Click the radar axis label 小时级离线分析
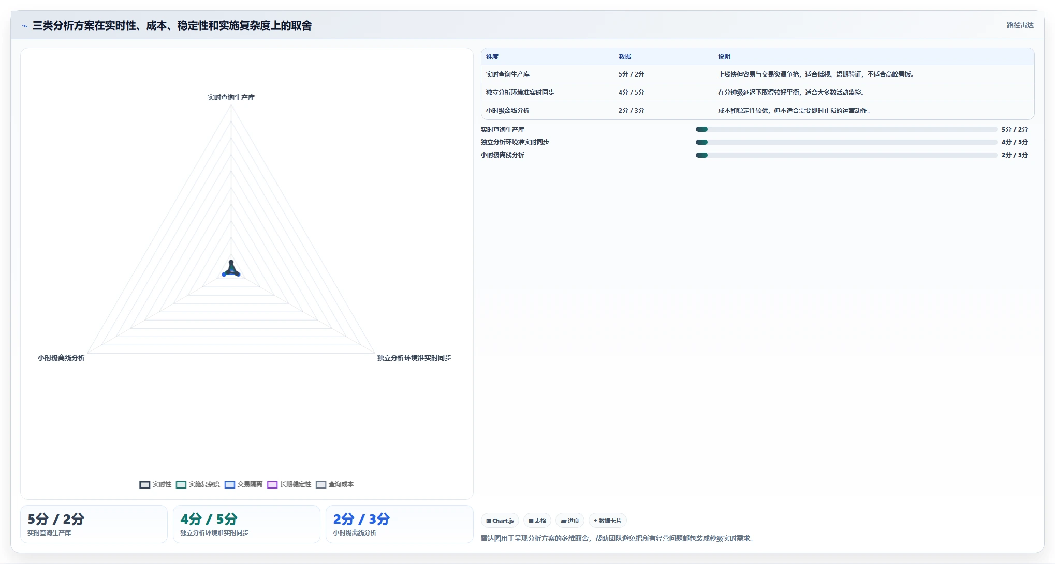The width and height of the screenshot is (1055, 564). pyautogui.click(x=61, y=358)
